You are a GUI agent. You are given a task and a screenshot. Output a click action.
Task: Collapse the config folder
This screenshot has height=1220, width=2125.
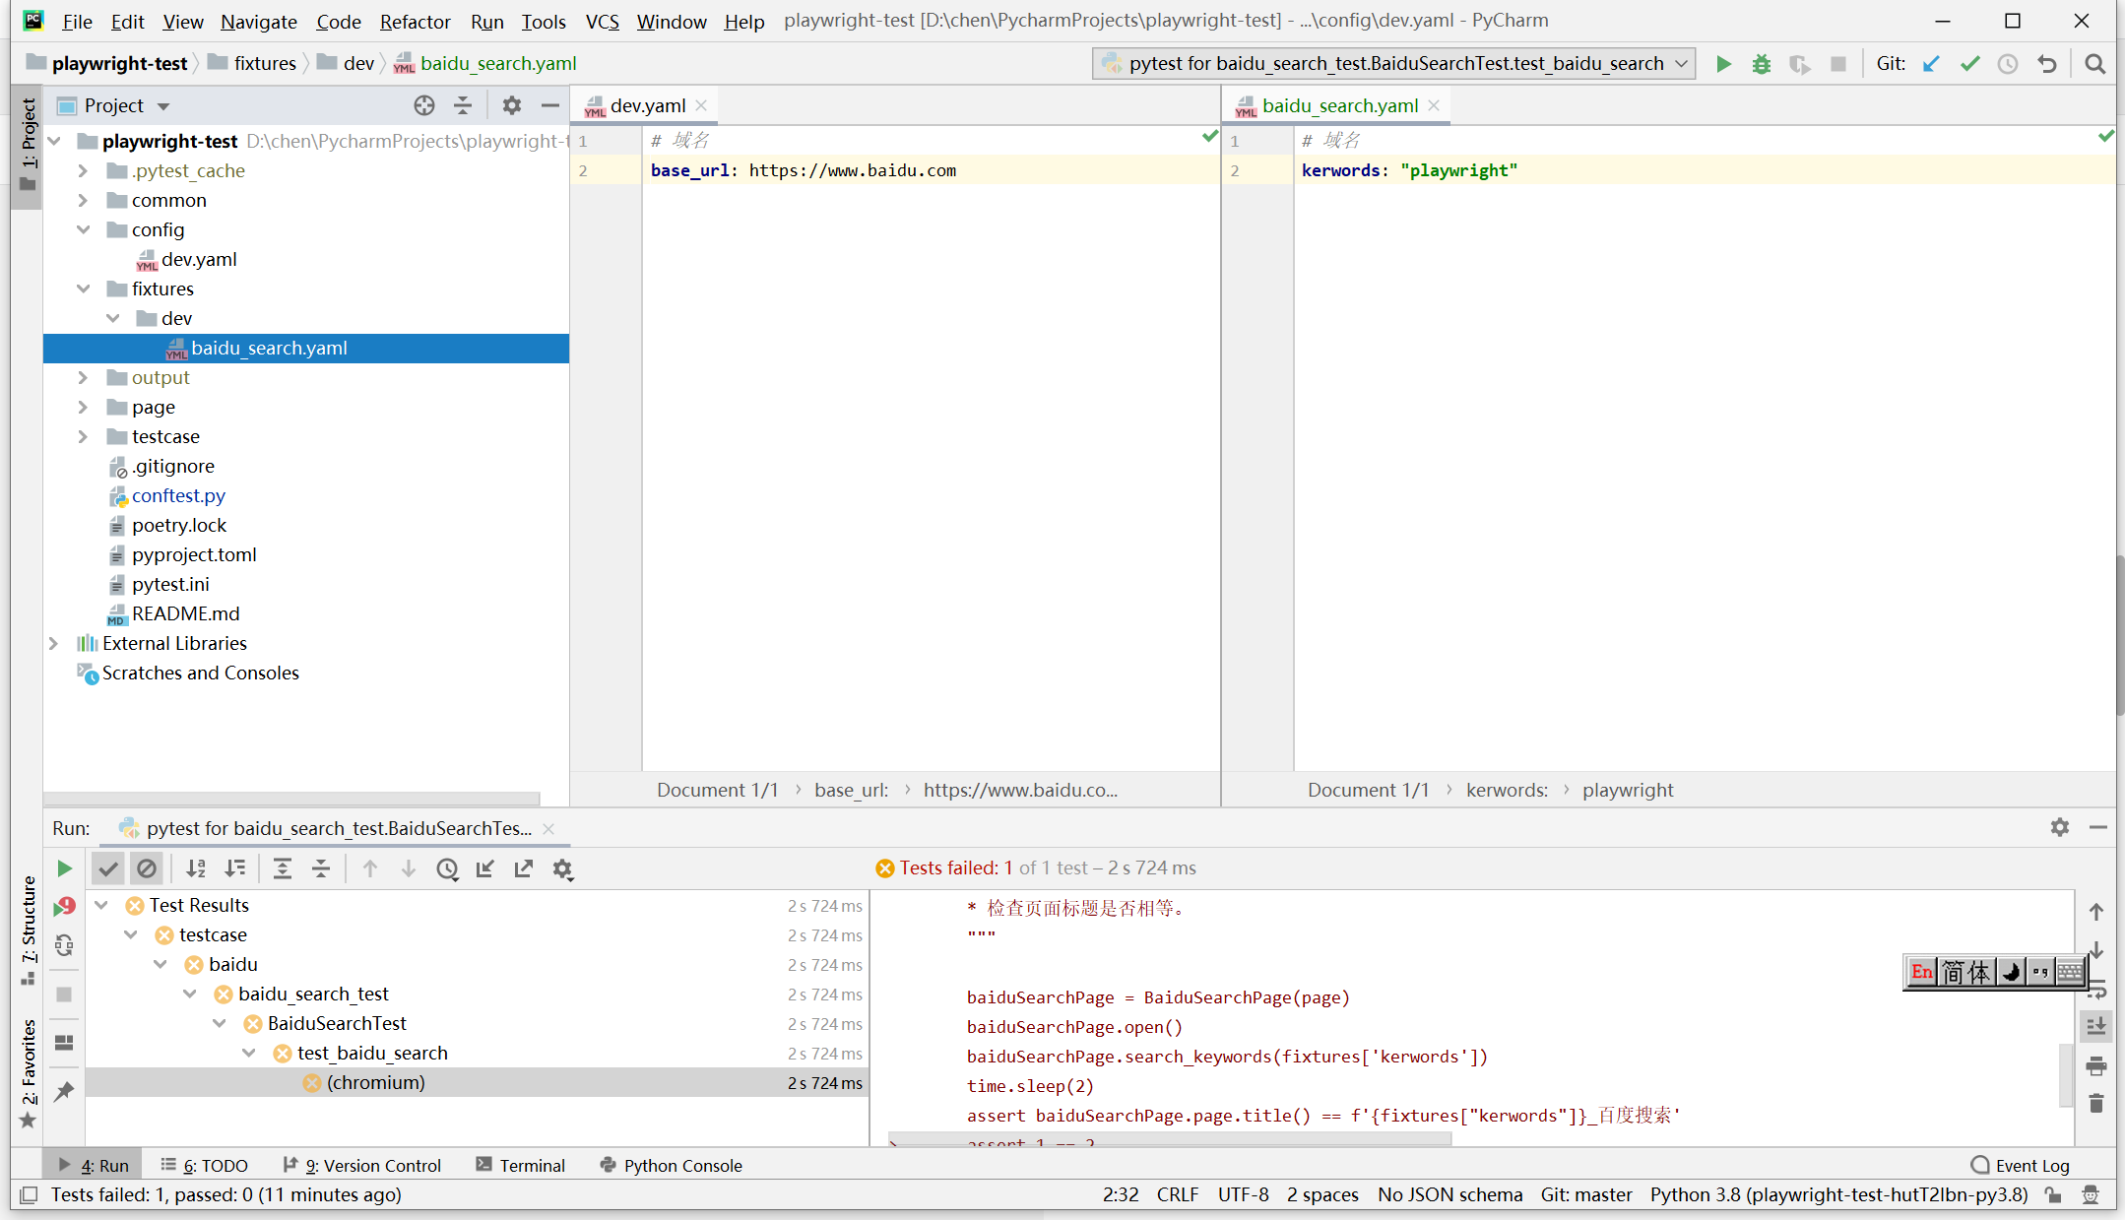[x=83, y=229]
